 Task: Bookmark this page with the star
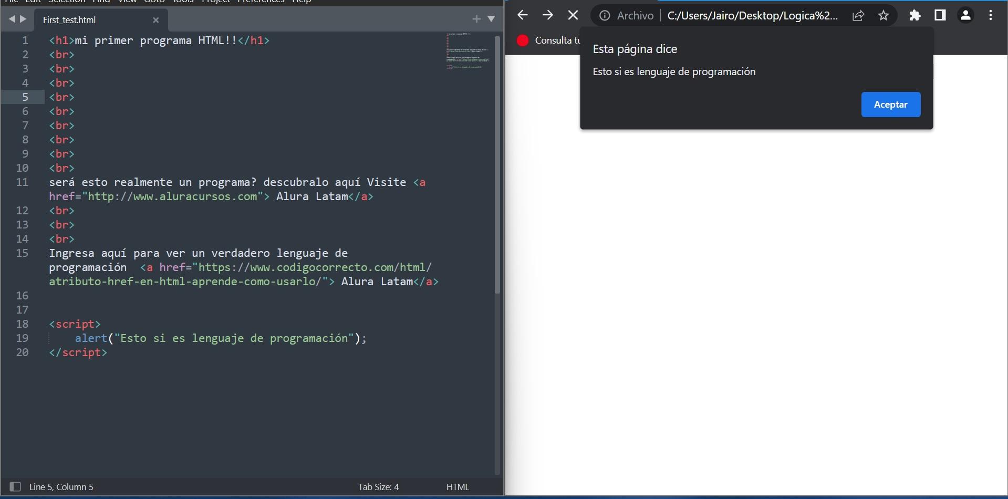[884, 16]
